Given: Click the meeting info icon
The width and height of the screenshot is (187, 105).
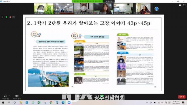Looking at the screenshot, I should (x=2, y=17).
